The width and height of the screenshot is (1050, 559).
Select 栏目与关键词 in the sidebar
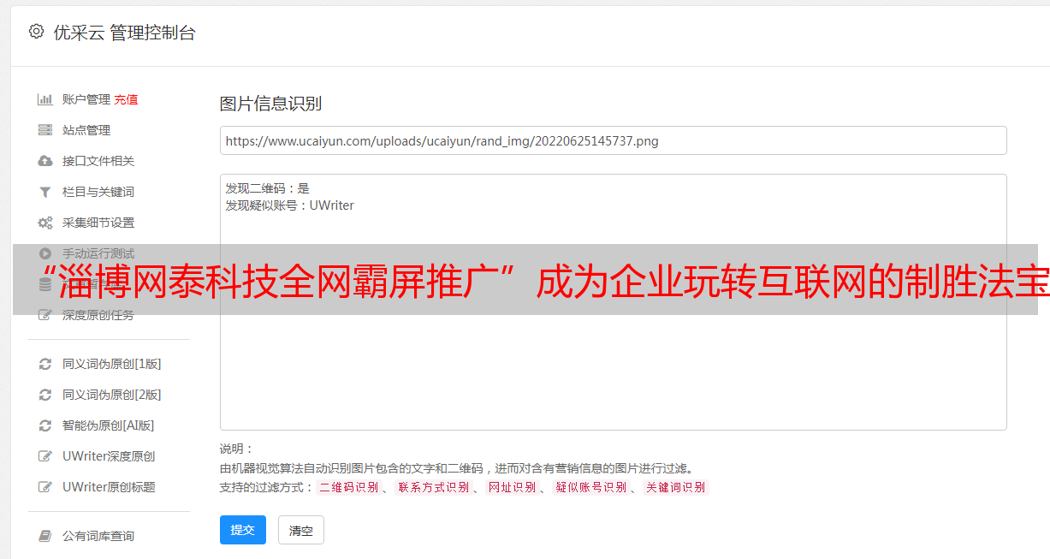tap(98, 192)
